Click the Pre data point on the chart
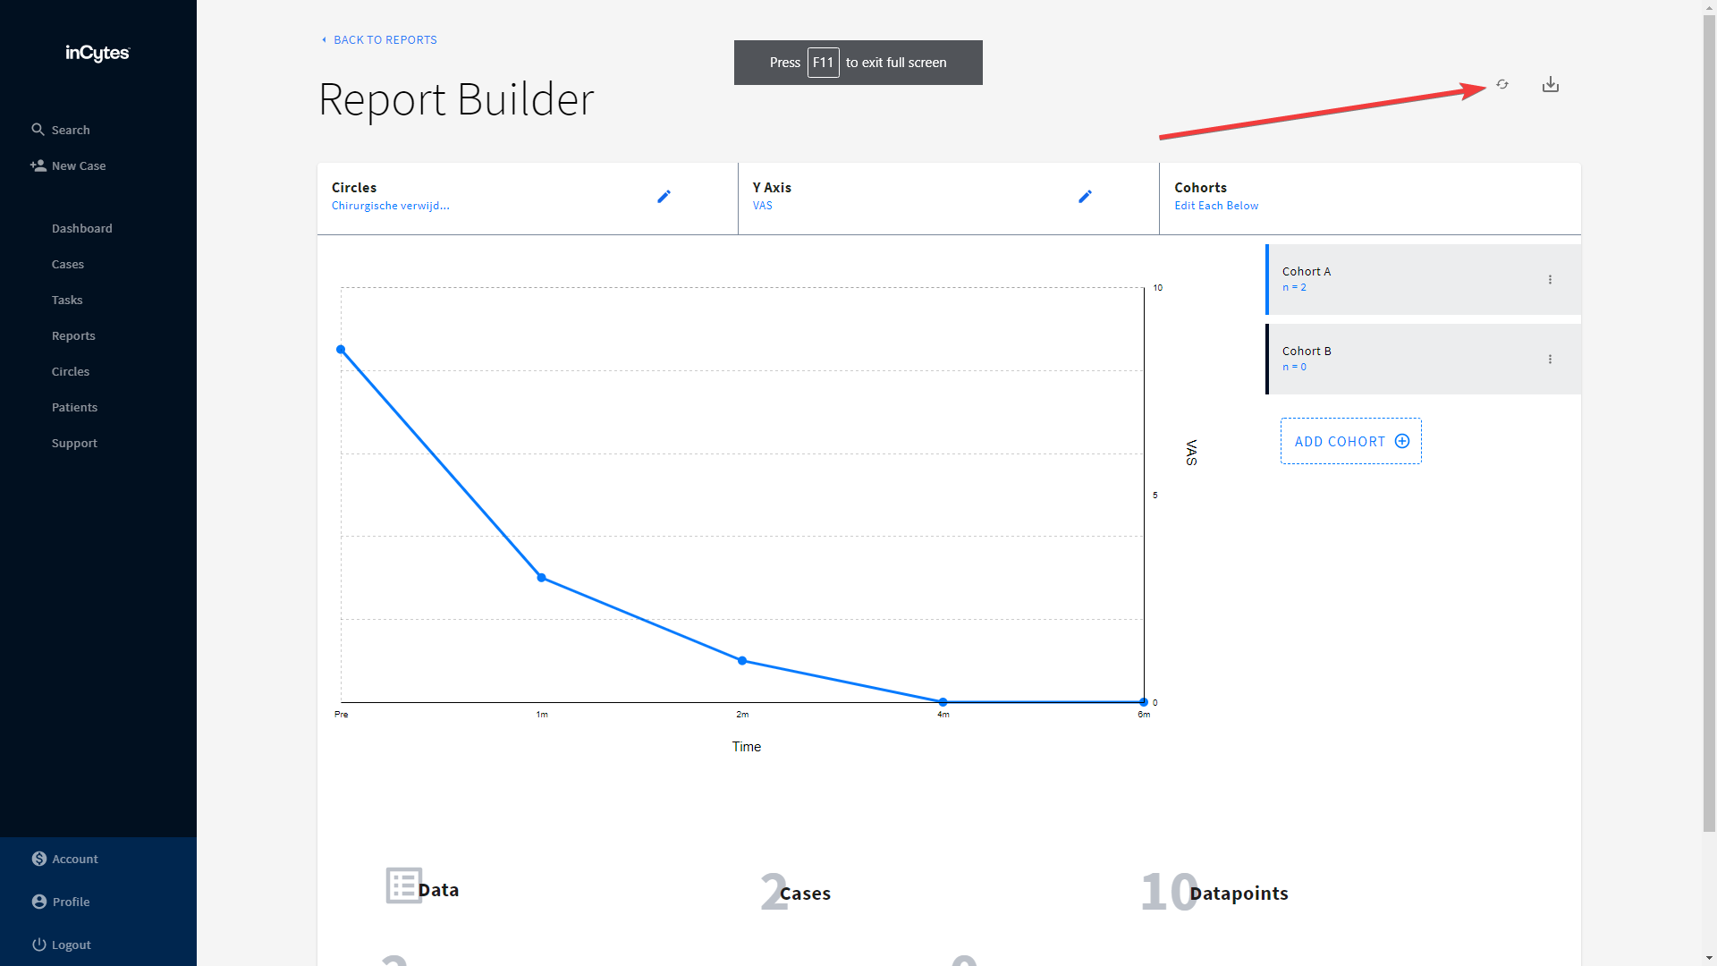The width and height of the screenshot is (1717, 966). pos(341,350)
